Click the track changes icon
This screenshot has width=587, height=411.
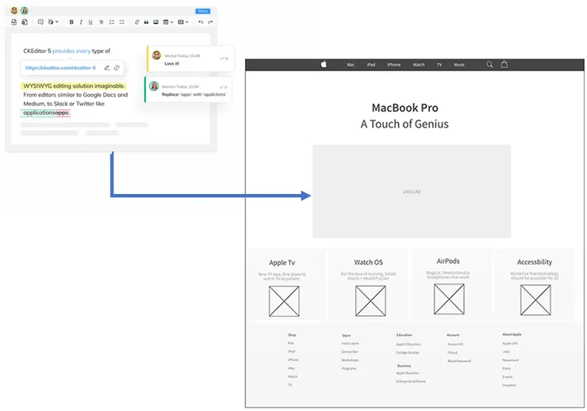pos(51,22)
